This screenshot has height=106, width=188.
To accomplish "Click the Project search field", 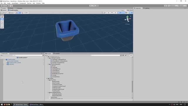I will coord(105,55).
